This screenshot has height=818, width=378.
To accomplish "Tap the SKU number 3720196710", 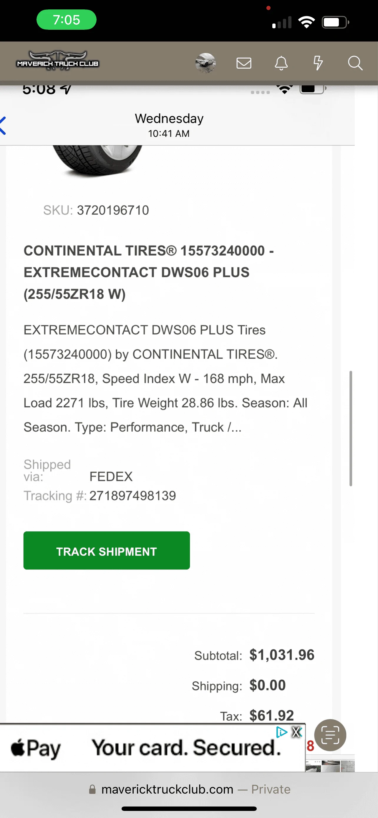I will (113, 210).
